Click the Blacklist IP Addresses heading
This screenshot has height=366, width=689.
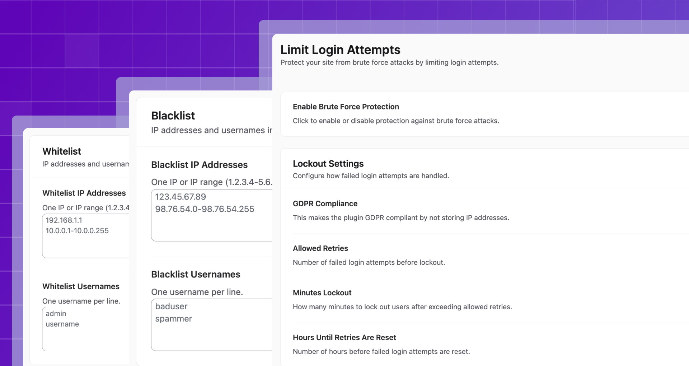199,165
